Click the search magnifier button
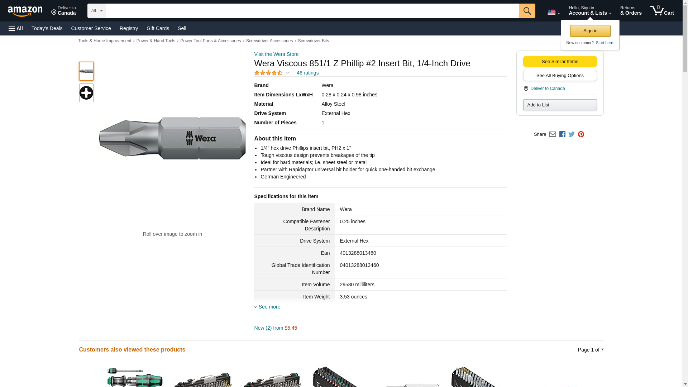 pos(527,11)
